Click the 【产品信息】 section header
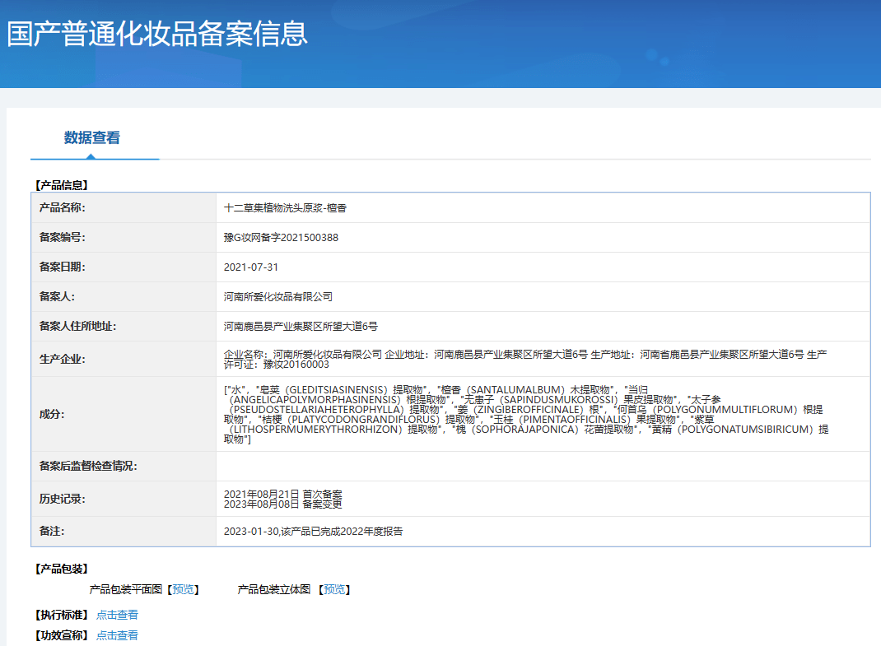The width and height of the screenshot is (881, 646). pos(61,185)
